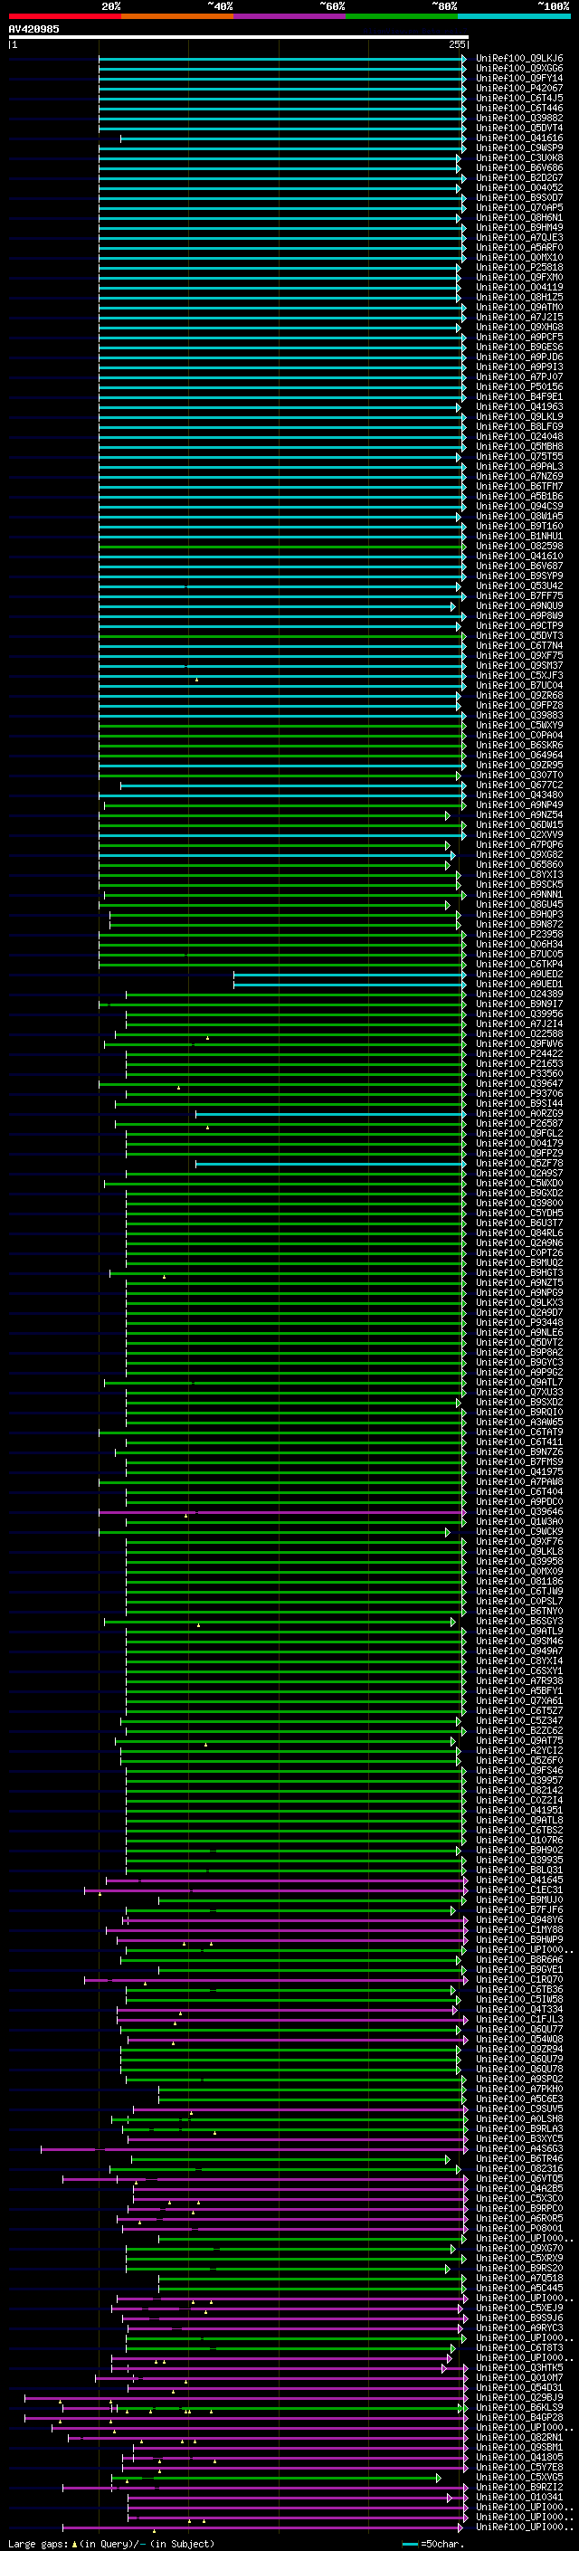Click the green alignment arrowhead for UniRef100_P24422
Viewport: 579px width, 2551px height.
point(464,1053)
